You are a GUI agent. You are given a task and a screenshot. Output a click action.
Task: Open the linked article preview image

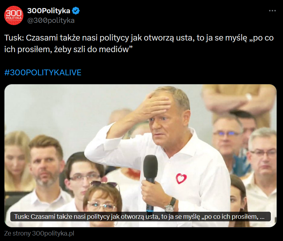coord(141,156)
